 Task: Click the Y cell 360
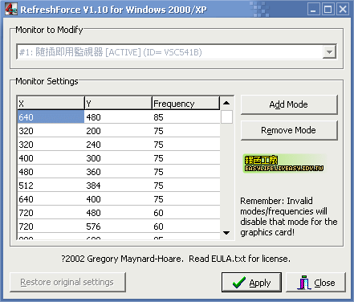[x=118, y=172]
